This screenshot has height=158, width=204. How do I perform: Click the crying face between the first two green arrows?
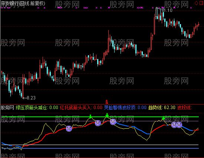tap(98, 123)
